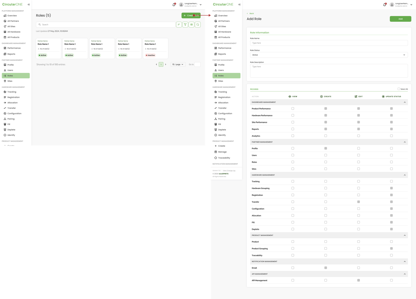Collapse the Product Management access section
The width and height of the screenshot is (416, 299).
click(405, 235)
